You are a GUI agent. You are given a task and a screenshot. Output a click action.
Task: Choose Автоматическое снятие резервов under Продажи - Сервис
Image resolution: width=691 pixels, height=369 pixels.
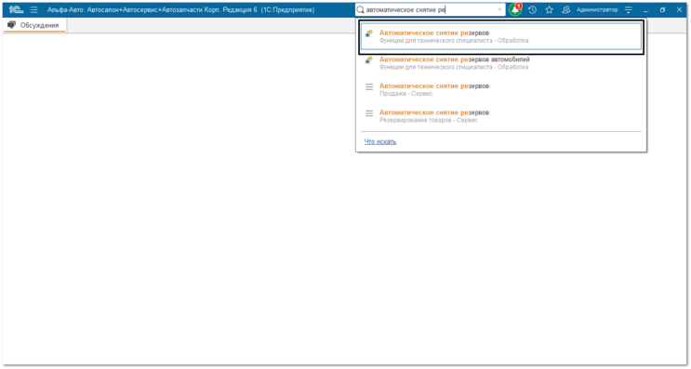click(x=501, y=89)
